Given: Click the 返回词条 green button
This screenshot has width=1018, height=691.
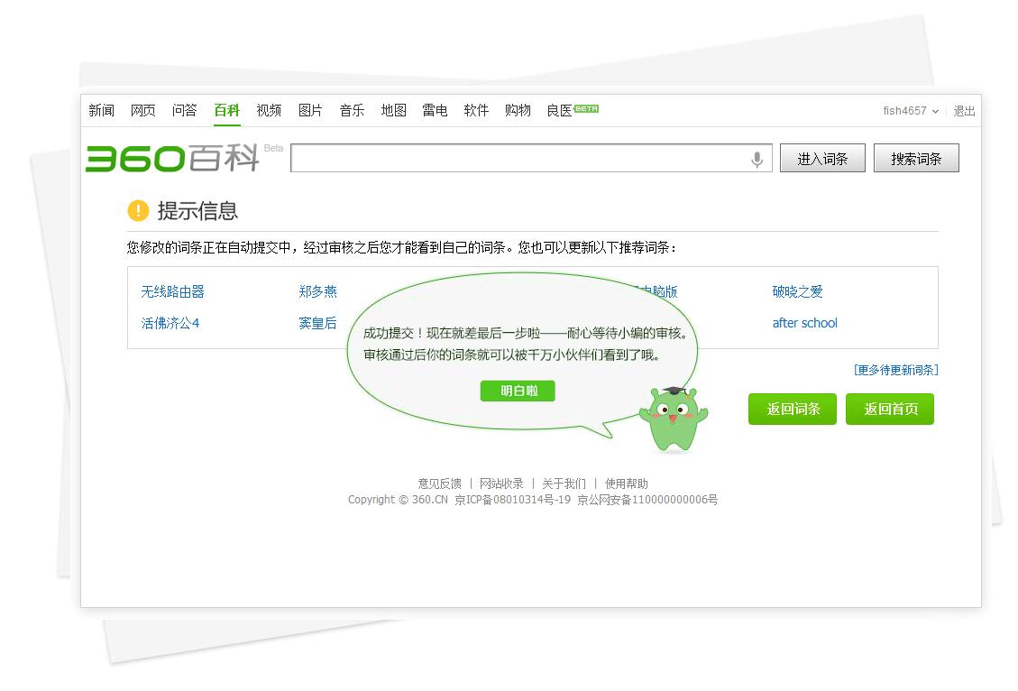Looking at the screenshot, I should pos(793,410).
